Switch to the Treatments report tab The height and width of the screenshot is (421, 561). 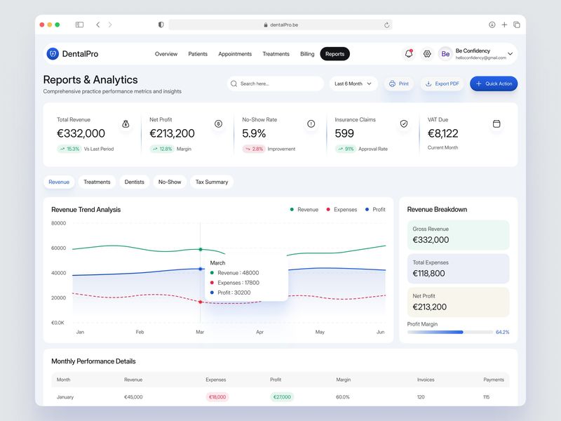coord(97,182)
